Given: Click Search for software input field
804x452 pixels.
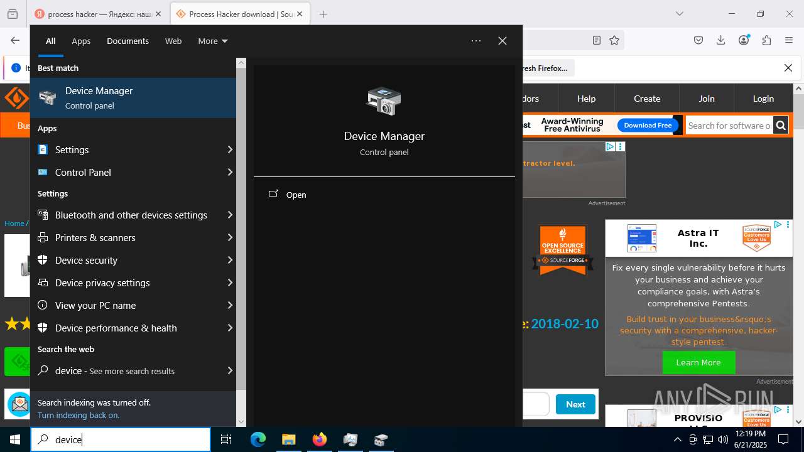Looking at the screenshot, I should (x=729, y=126).
